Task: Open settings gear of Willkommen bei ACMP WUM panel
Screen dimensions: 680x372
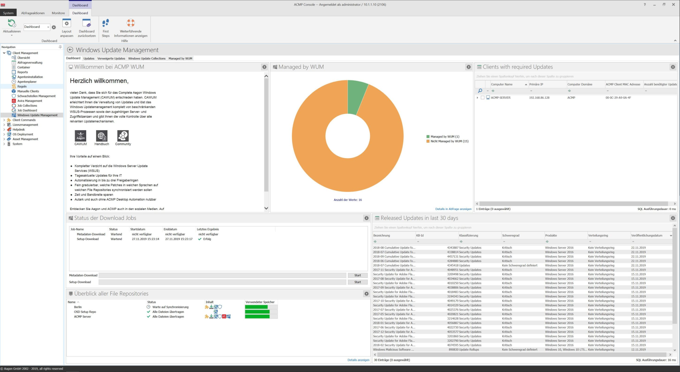Action: pyautogui.click(x=264, y=67)
